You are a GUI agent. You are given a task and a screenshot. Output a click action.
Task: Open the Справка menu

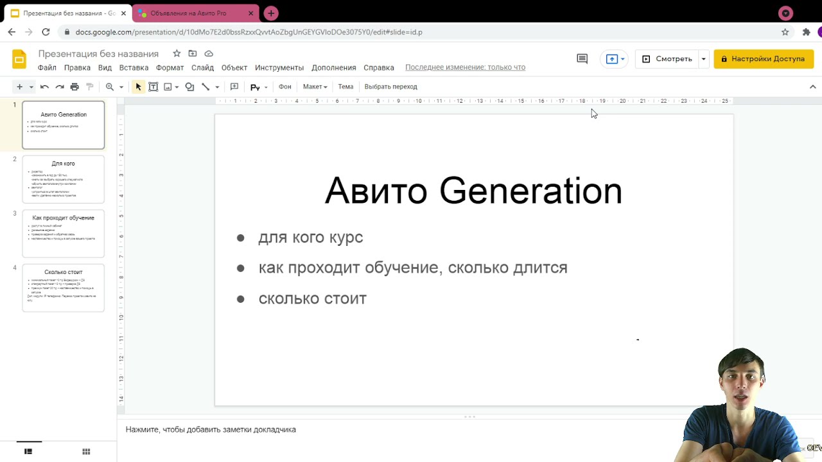379,67
